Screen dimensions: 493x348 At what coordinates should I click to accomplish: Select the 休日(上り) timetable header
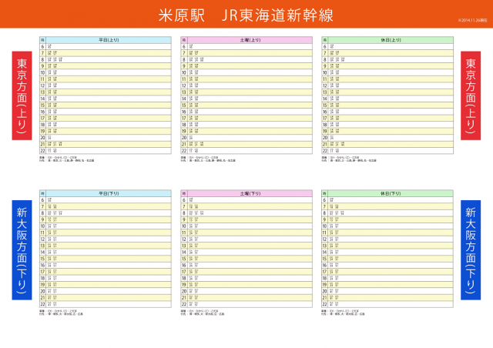pyautogui.click(x=391, y=39)
